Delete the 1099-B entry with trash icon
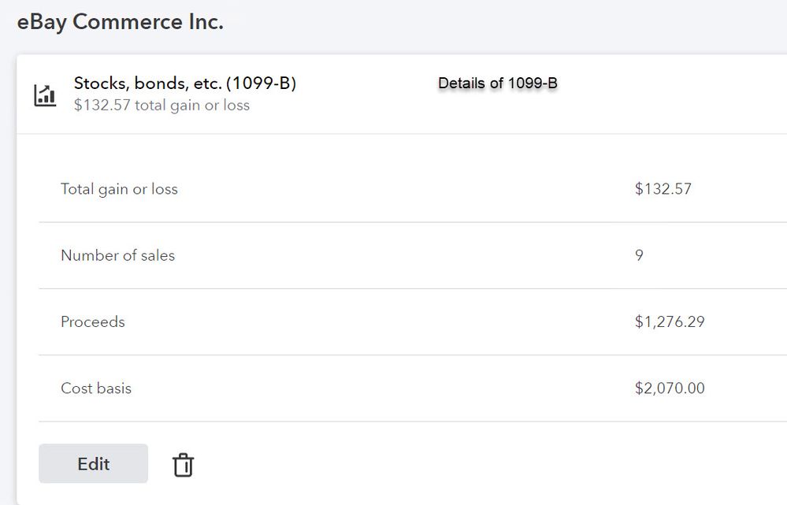787x505 pixels. tap(184, 464)
